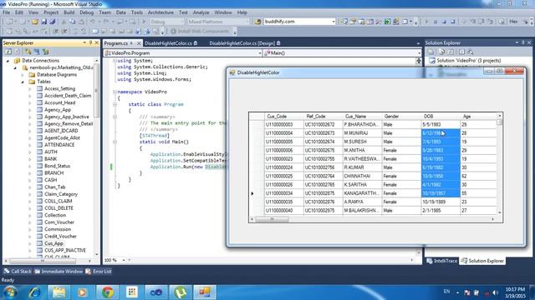The height and width of the screenshot is (300, 535).
Task: Click the Save All toolbar icon
Action: [53, 22]
